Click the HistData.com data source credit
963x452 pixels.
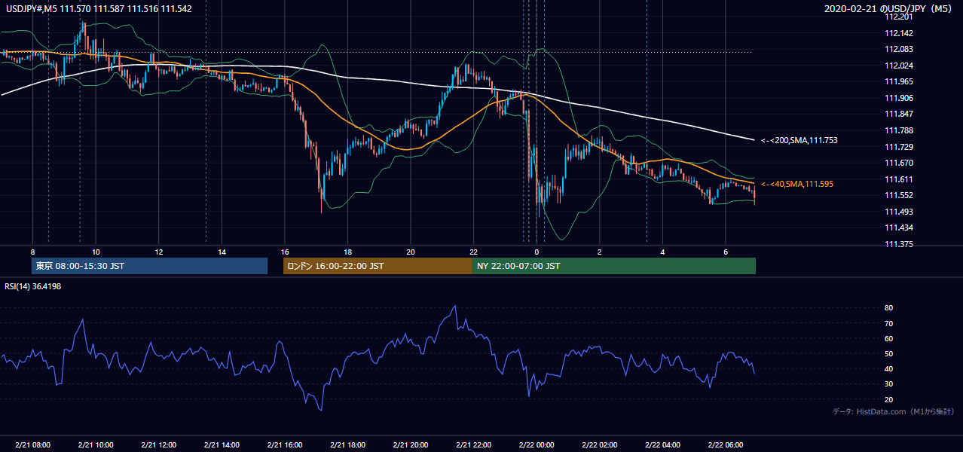click(894, 411)
